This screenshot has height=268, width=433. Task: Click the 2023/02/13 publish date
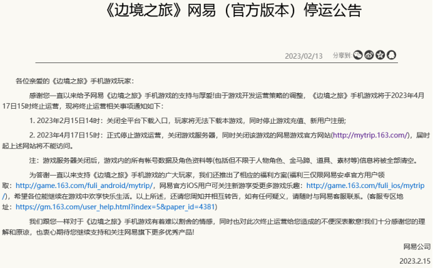tap(303, 56)
